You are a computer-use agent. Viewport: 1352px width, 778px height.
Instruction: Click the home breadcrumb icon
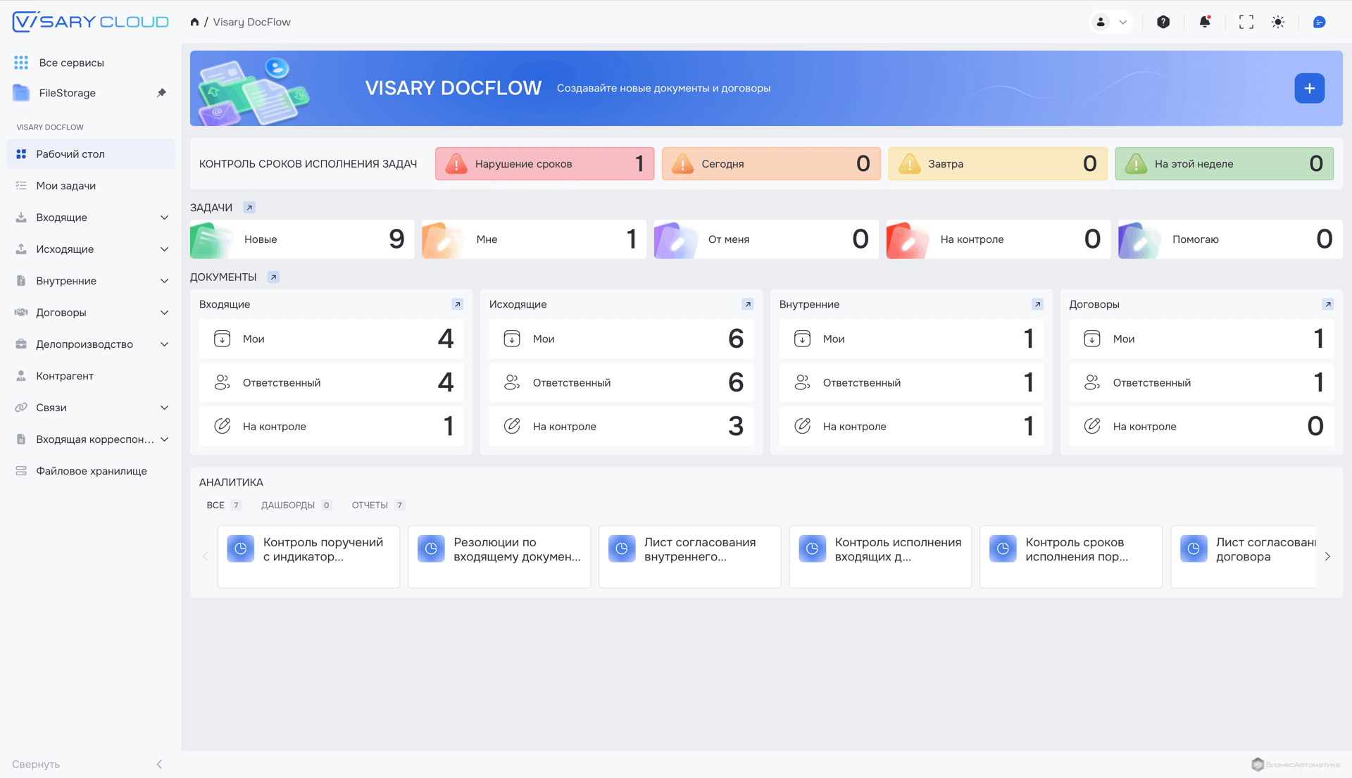[x=194, y=22]
